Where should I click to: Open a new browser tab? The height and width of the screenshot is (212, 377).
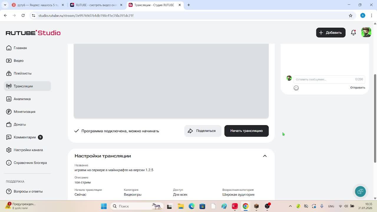tap(189, 5)
